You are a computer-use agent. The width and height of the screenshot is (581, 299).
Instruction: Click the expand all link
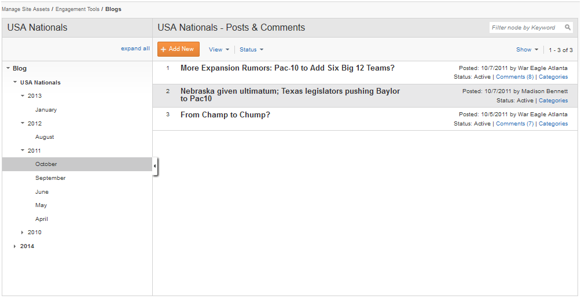135,49
